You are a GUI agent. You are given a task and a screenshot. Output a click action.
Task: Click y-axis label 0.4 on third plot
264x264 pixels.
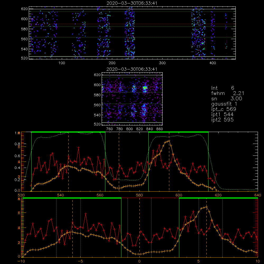(x=17, y=168)
